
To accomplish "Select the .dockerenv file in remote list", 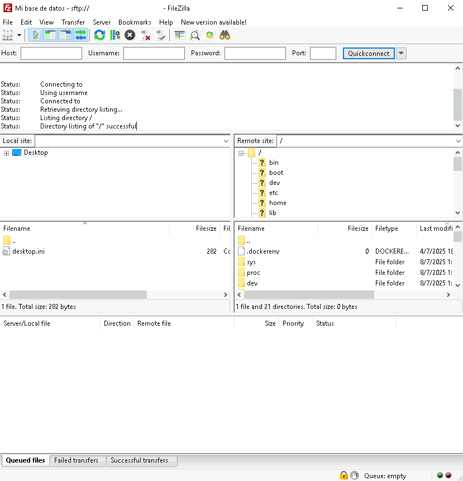I will [x=263, y=251].
